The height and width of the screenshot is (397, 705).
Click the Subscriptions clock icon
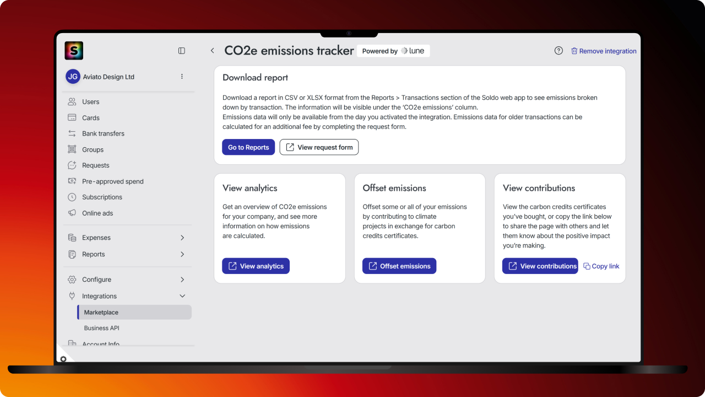click(x=72, y=197)
